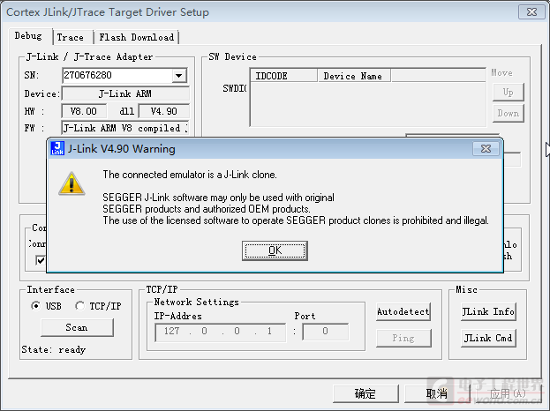Select the TCP/IP interface radio button
This screenshot has width=550, height=411.
point(79,306)
